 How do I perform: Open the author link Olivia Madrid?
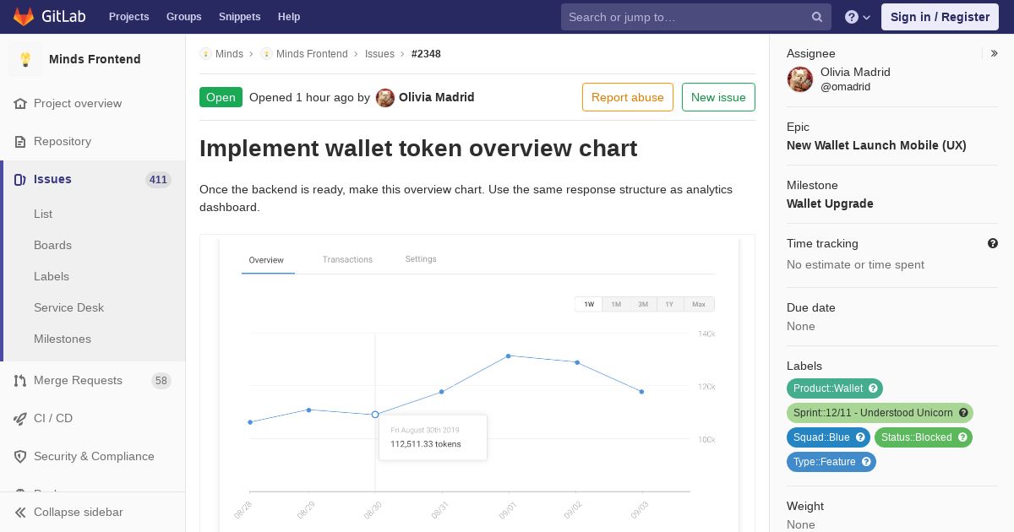[436, 97]
